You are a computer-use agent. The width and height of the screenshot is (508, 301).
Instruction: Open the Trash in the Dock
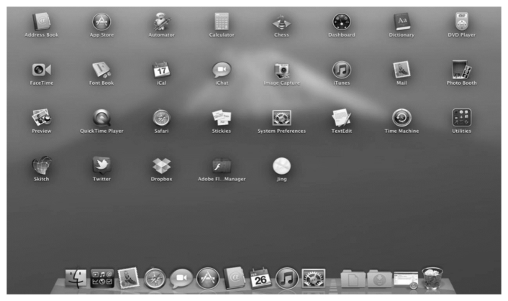pos(432,278)
